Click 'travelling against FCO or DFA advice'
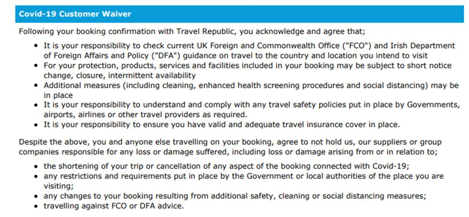 point(114,206)
